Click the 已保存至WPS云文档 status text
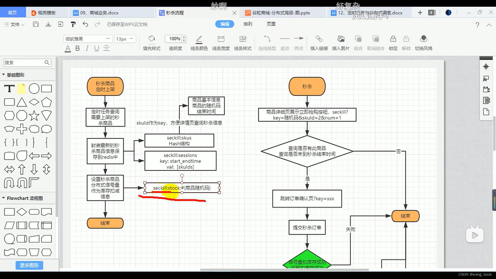Viewport: 496px width, 279px height. coord(127,24)
